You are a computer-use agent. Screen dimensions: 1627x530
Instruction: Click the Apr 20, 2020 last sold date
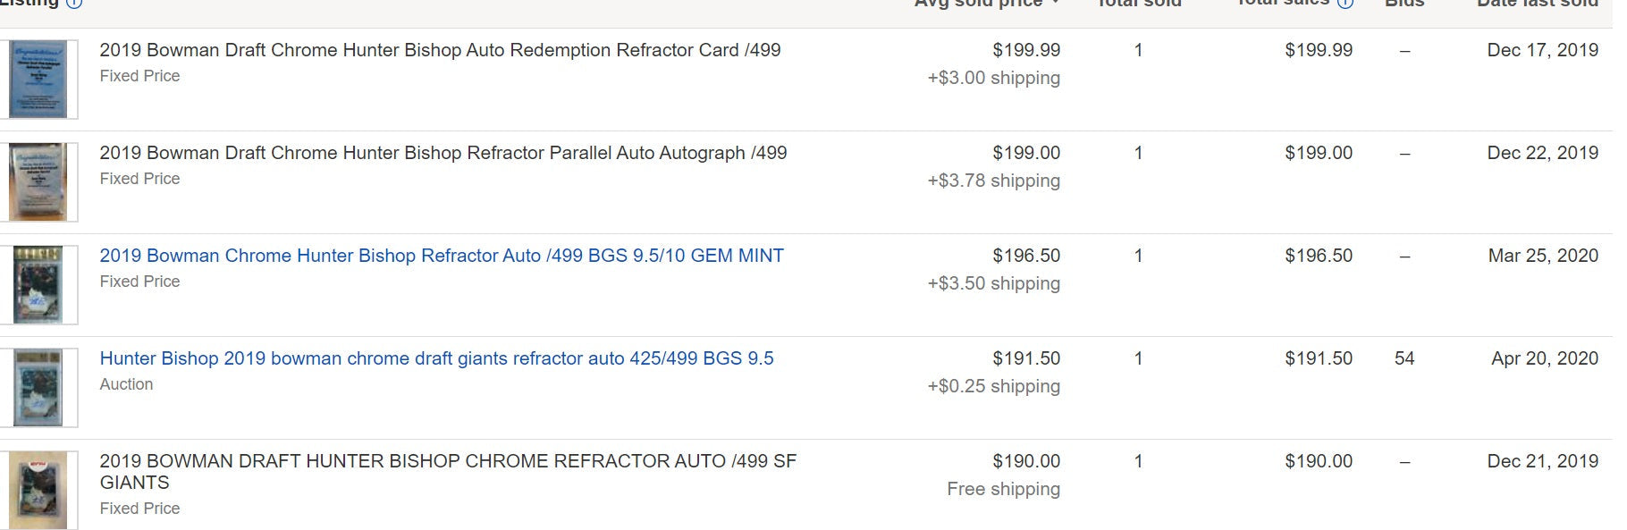coord(1545,358)
